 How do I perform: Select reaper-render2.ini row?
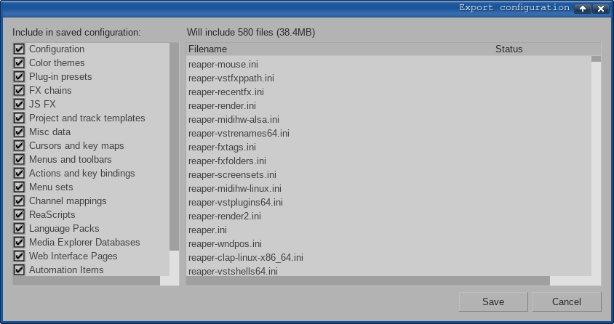pyautogui.click(x=388, y=216)
